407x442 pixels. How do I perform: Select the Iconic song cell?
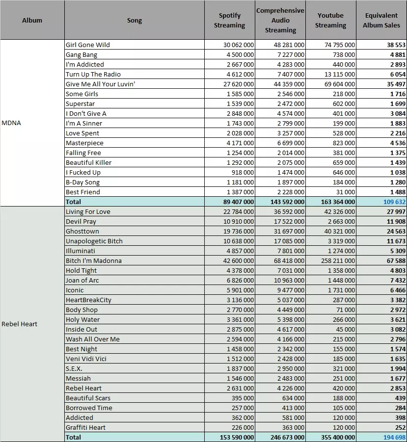pyautogui.click(x=134, y=290)
